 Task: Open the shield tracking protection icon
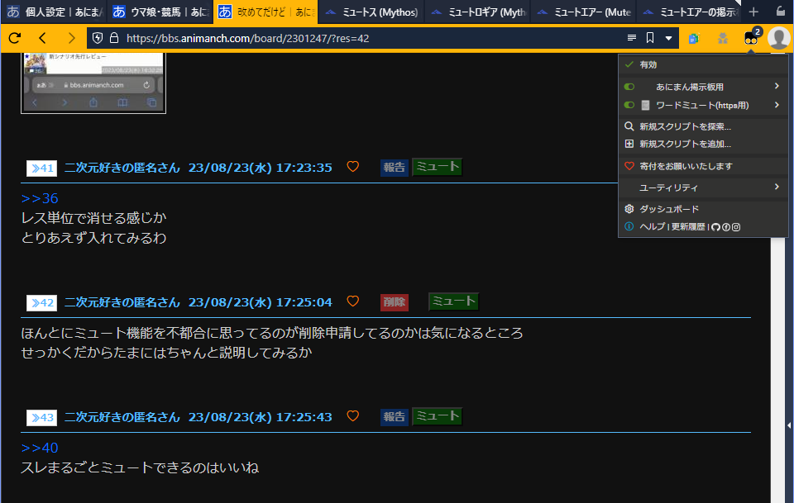point(98,38)
